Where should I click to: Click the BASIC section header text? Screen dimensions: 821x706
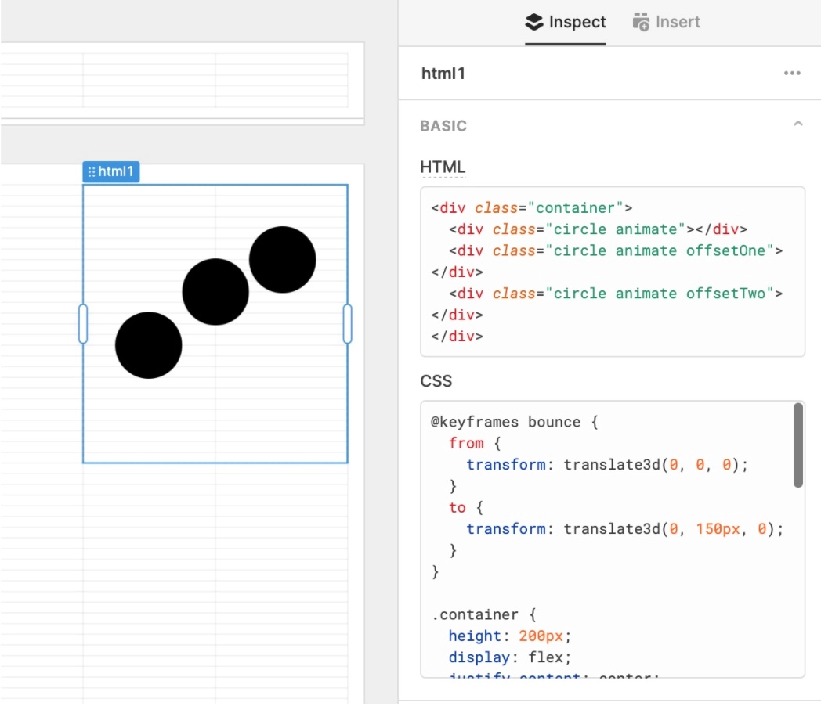pyautogui.click(x=443, y=126)
